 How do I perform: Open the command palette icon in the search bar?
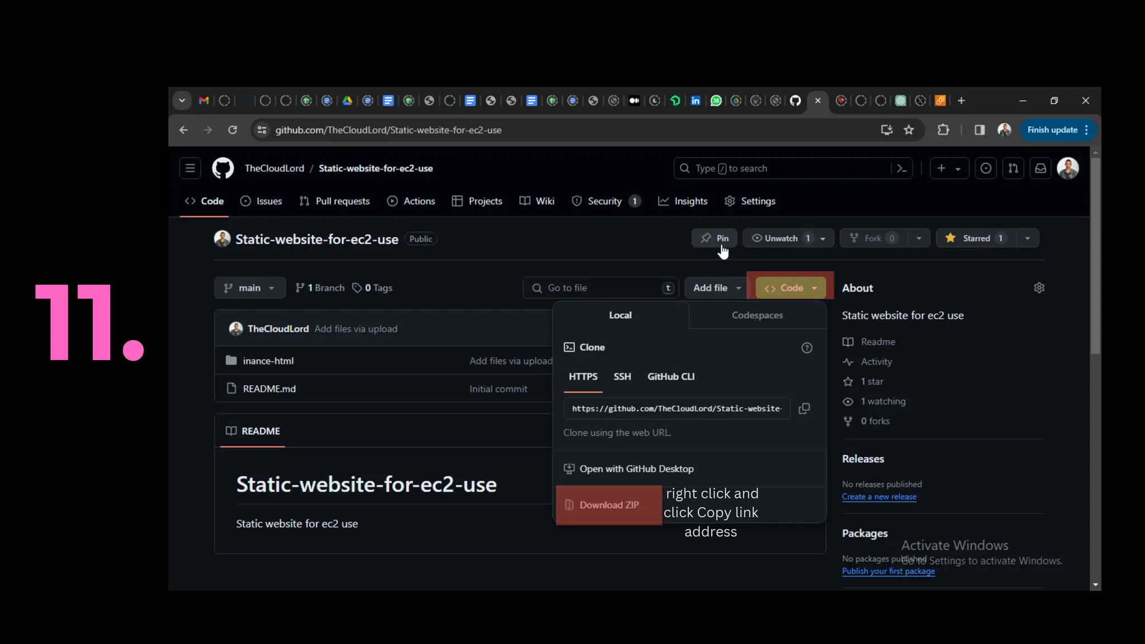(x=901, y=168)
